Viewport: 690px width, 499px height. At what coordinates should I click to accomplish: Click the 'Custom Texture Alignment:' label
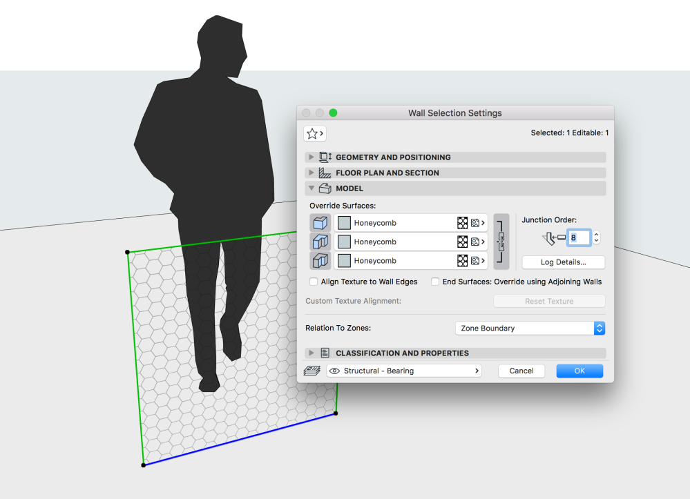pos(354,301)
